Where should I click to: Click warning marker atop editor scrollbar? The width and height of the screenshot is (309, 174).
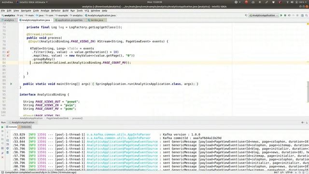[x=308, y=24]
